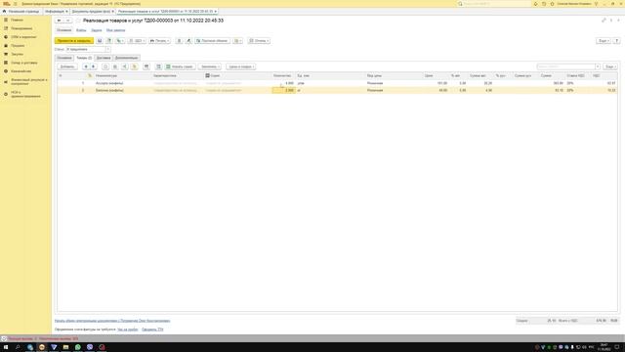Open the "НСИ и администрирование" section
The image size is (625, 352).
pyautogui.click(x=25, y=94)
